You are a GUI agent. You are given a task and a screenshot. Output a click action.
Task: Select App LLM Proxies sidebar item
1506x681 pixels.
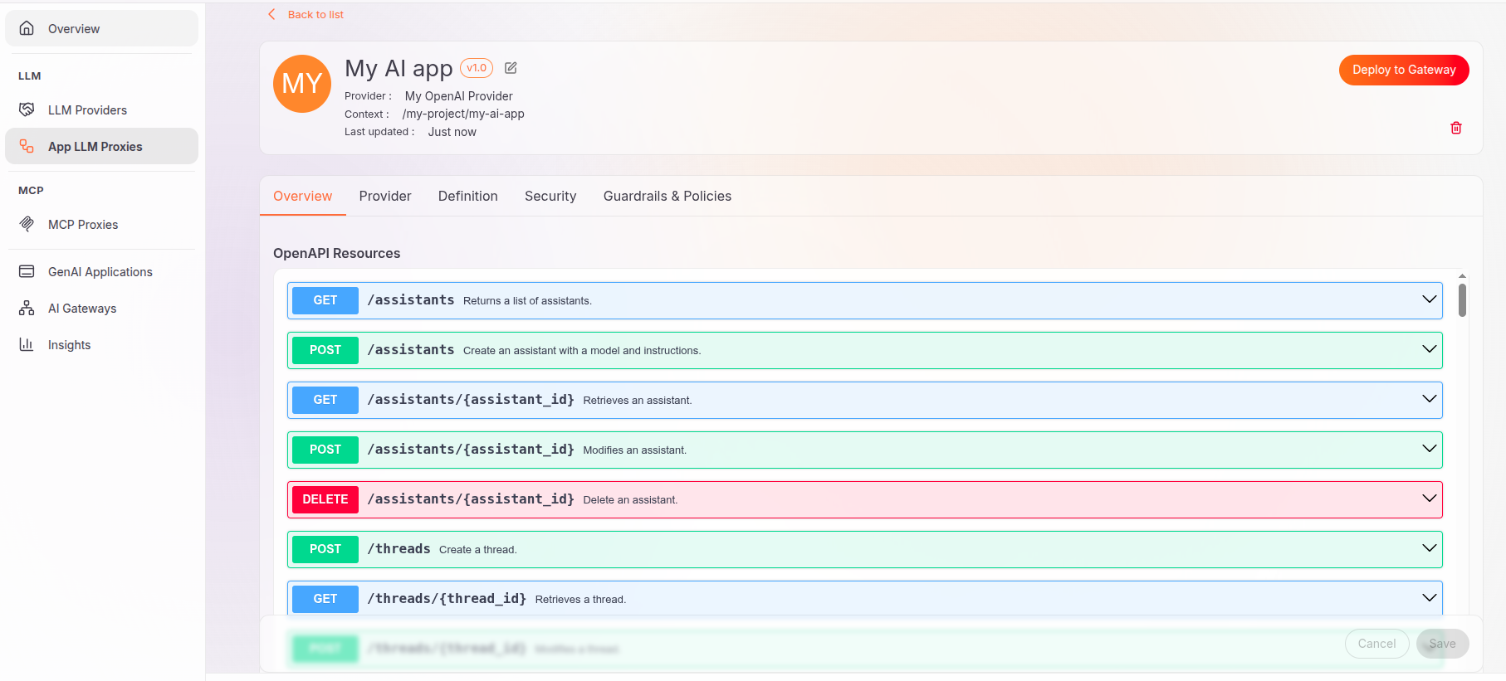[x=101, y=146]
